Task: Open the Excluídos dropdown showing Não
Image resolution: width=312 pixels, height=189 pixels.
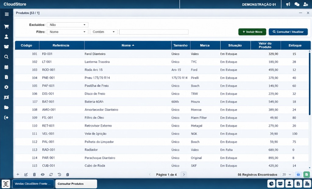Action: 67,25
